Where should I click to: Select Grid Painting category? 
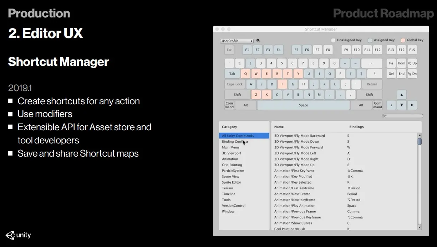click(x=244, y=165)
